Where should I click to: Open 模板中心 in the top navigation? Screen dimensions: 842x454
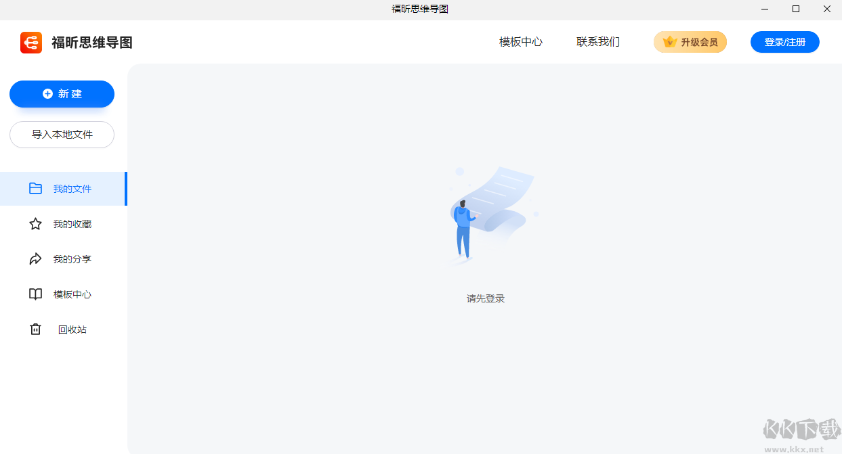coord(520,41)
